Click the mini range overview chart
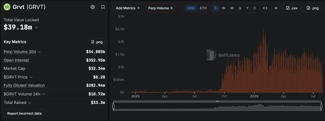Image resolution: width=325 pixels, height=121 pixels. click(x=217, y=106)
